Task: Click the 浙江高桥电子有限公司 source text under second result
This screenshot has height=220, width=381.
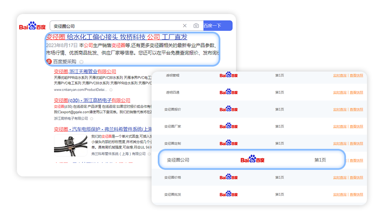Action: coord(71,118)
